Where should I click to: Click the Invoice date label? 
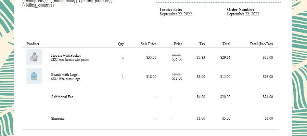[x=171, y=10]
